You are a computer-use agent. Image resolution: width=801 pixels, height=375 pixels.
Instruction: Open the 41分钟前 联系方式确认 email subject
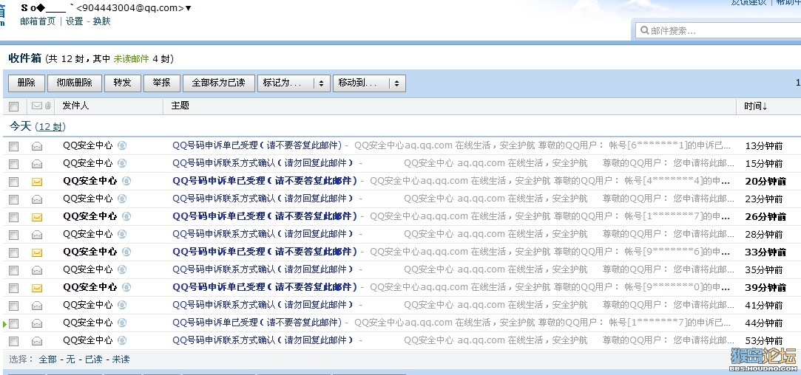pos(263,305)
